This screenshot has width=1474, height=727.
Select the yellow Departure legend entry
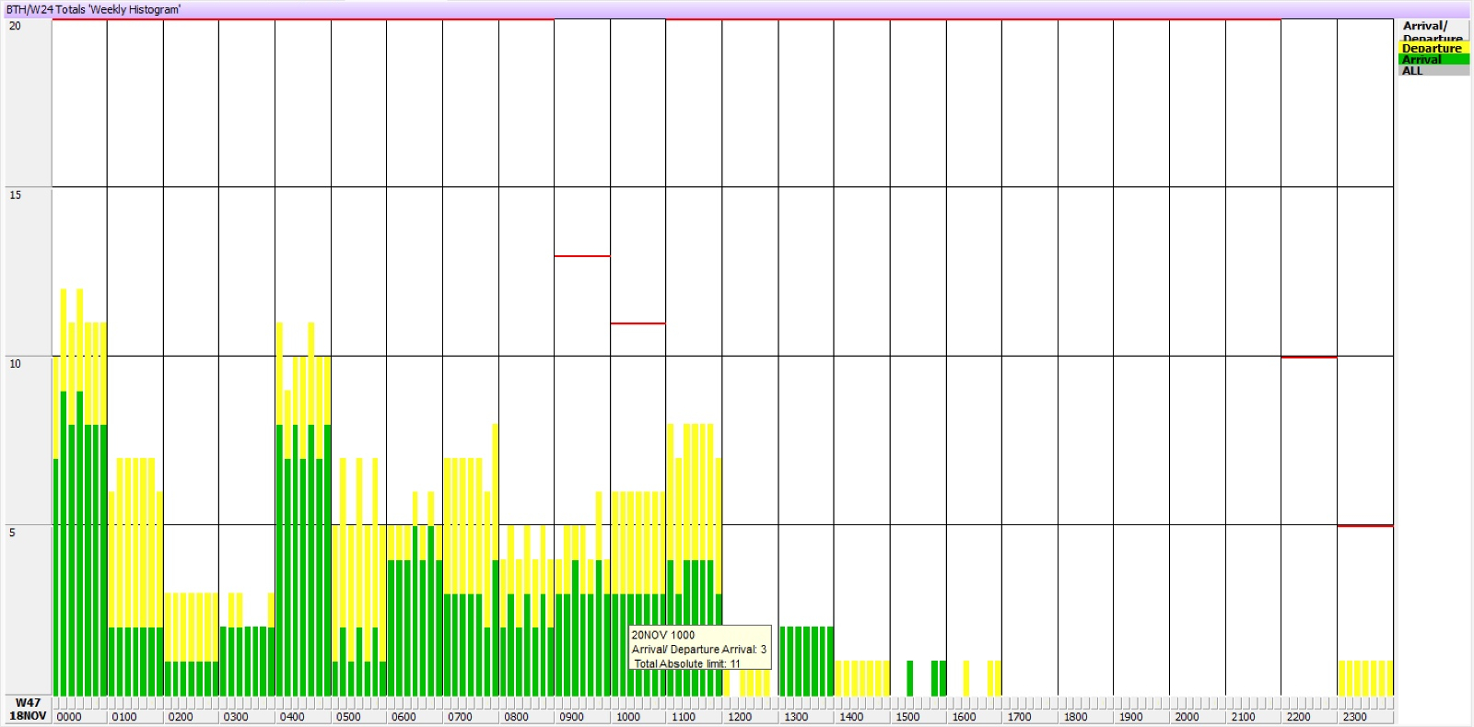(x=1433, y=48)
